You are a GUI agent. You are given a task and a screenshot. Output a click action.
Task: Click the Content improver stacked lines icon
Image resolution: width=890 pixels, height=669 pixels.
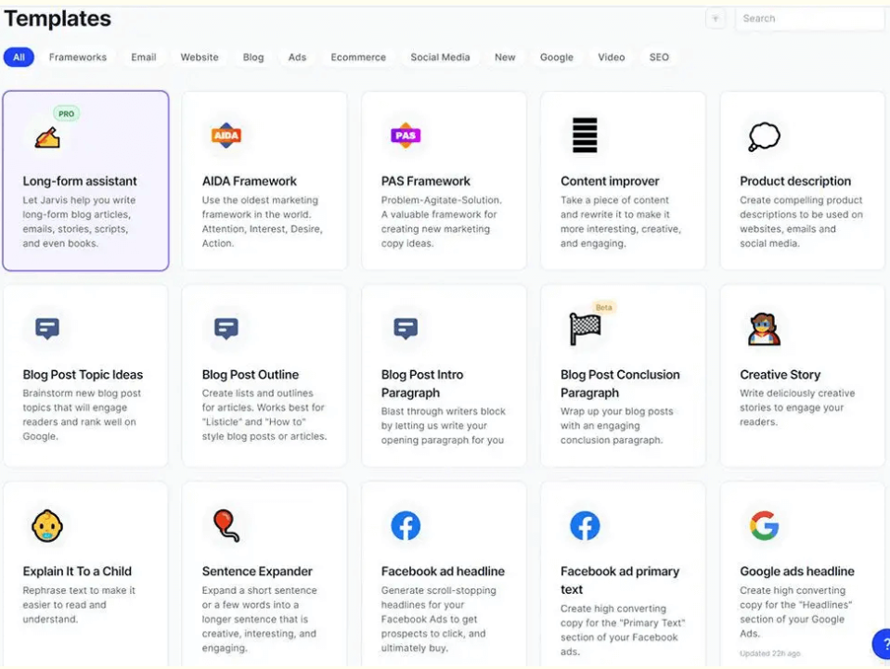tap(585, 135)
